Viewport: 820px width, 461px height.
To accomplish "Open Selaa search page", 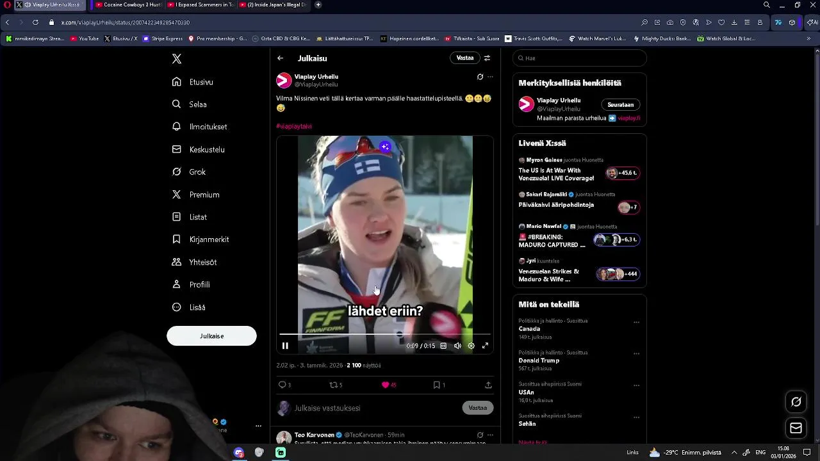I will coord(189,104).
